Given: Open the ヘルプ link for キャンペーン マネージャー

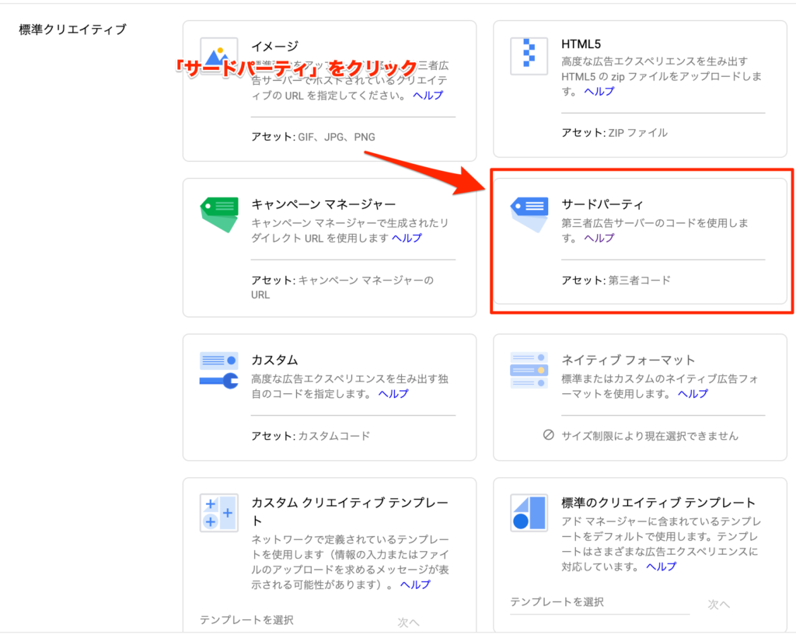Looking at the screenshot, I should (x=407, y=238).
